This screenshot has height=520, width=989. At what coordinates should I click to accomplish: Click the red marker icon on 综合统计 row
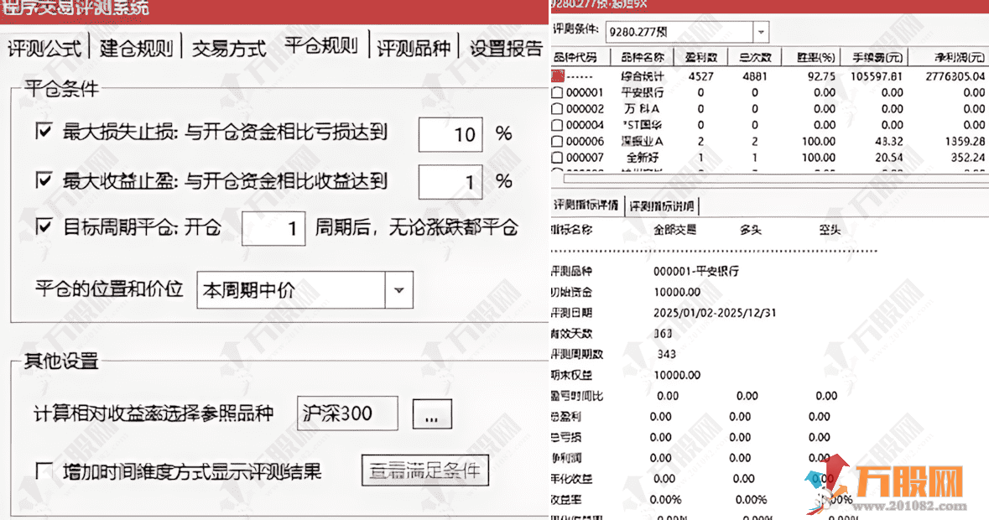(559, 75)
